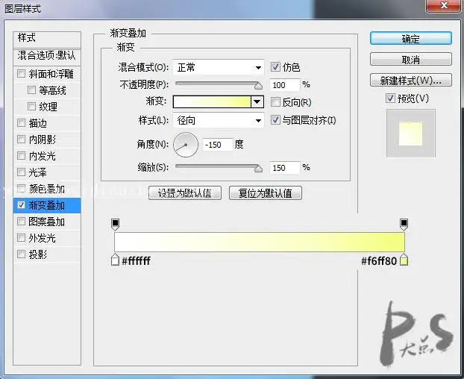Open the gradient picker dropdown arrow
Screen dimensions: 464x379
pos(257,101)
